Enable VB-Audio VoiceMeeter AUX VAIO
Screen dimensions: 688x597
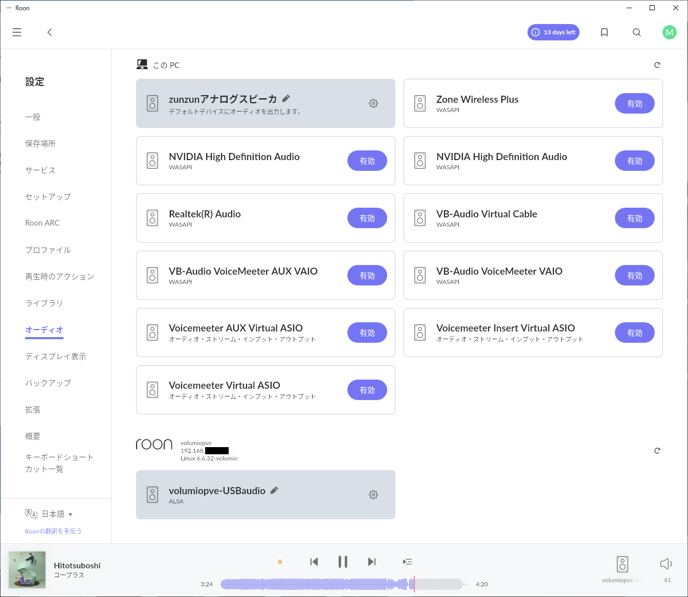[367, 275]
